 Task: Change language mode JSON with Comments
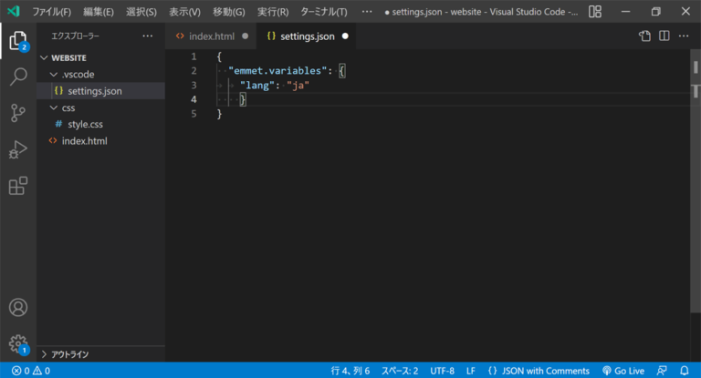click(539, 371)
